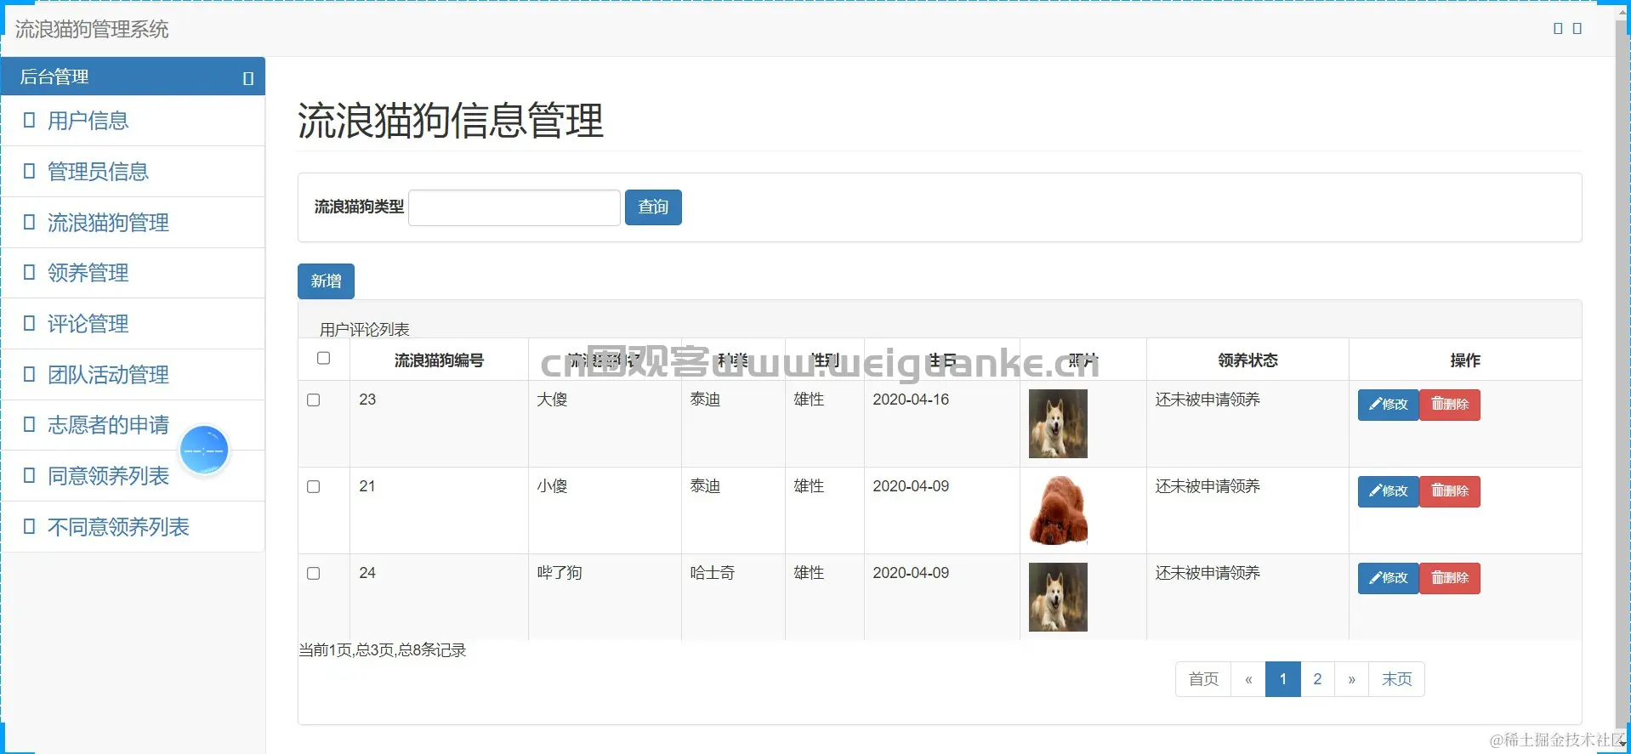The height and width of the screenshot is (754, 1631).
Task: Click 还未被申请领养 in row 21
Action: 1208,486
